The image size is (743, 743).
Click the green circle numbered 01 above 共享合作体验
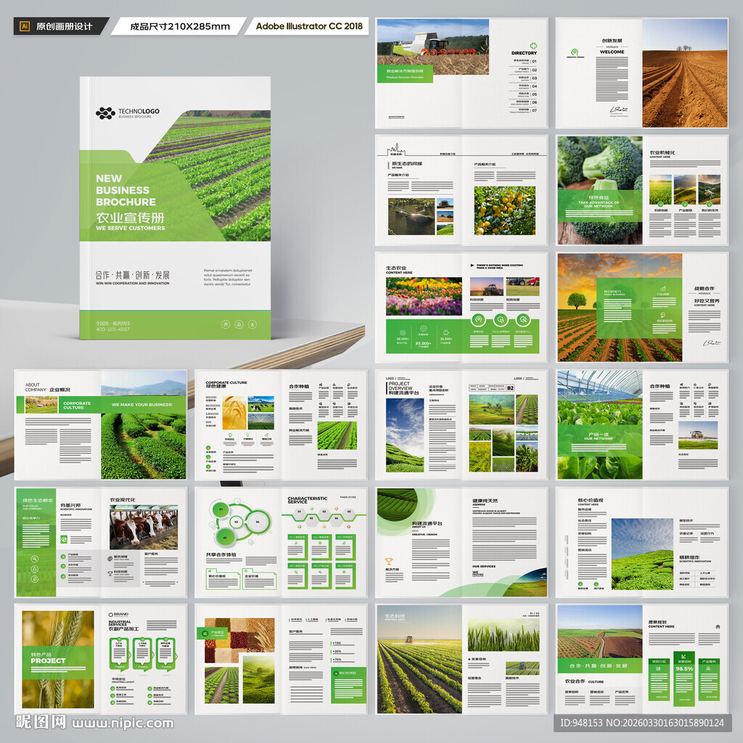(221, 510)
